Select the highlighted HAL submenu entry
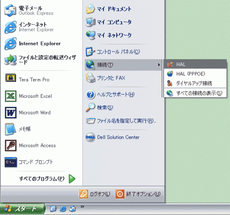The image size is (230, 215). (x=195, y=64)
